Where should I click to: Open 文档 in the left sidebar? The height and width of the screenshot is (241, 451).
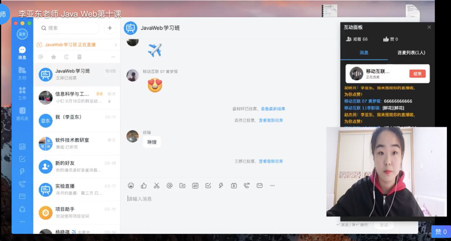(x=22, y=73)
